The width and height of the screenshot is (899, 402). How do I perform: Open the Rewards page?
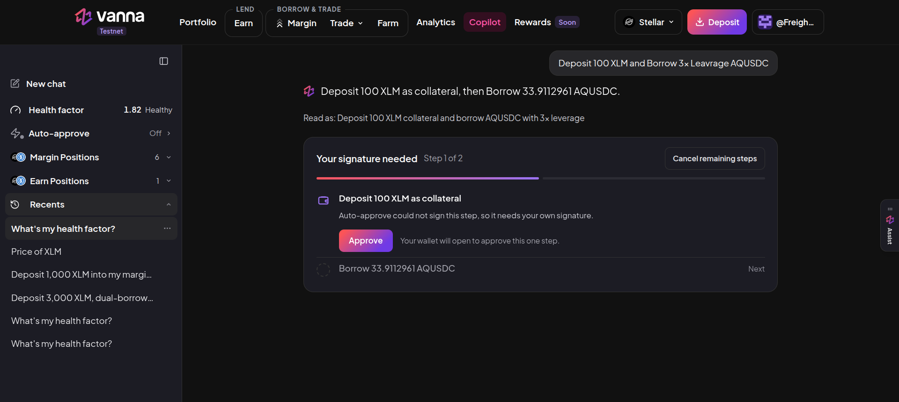(532, 22)
